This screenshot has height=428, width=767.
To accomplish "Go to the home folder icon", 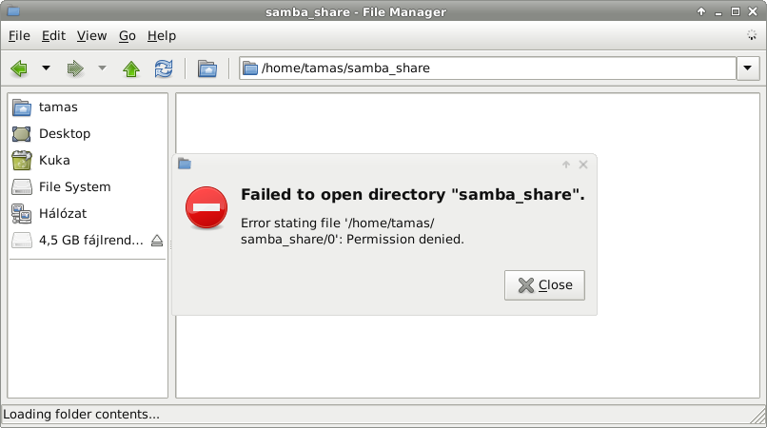I will tap(206, 68).
